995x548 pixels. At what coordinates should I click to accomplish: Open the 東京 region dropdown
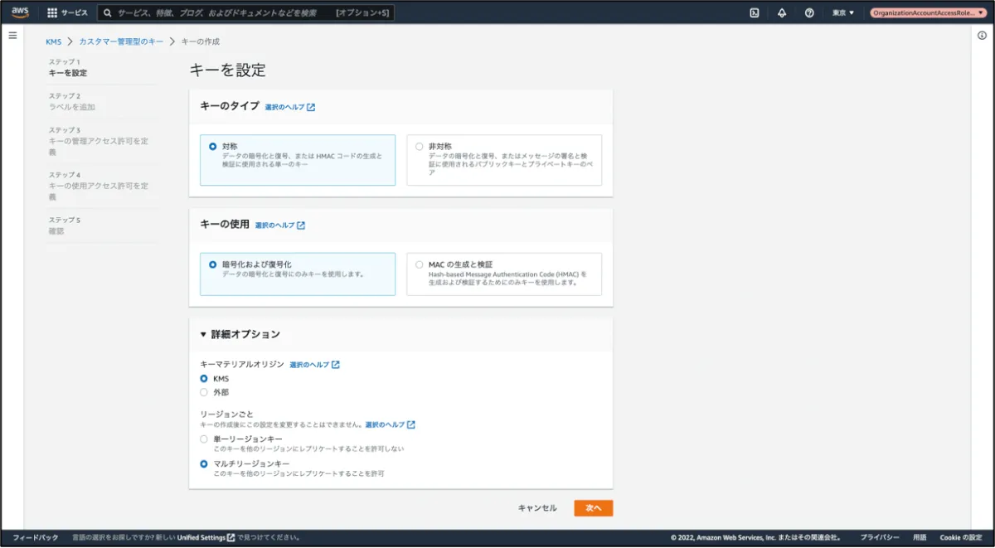(842, 13)
